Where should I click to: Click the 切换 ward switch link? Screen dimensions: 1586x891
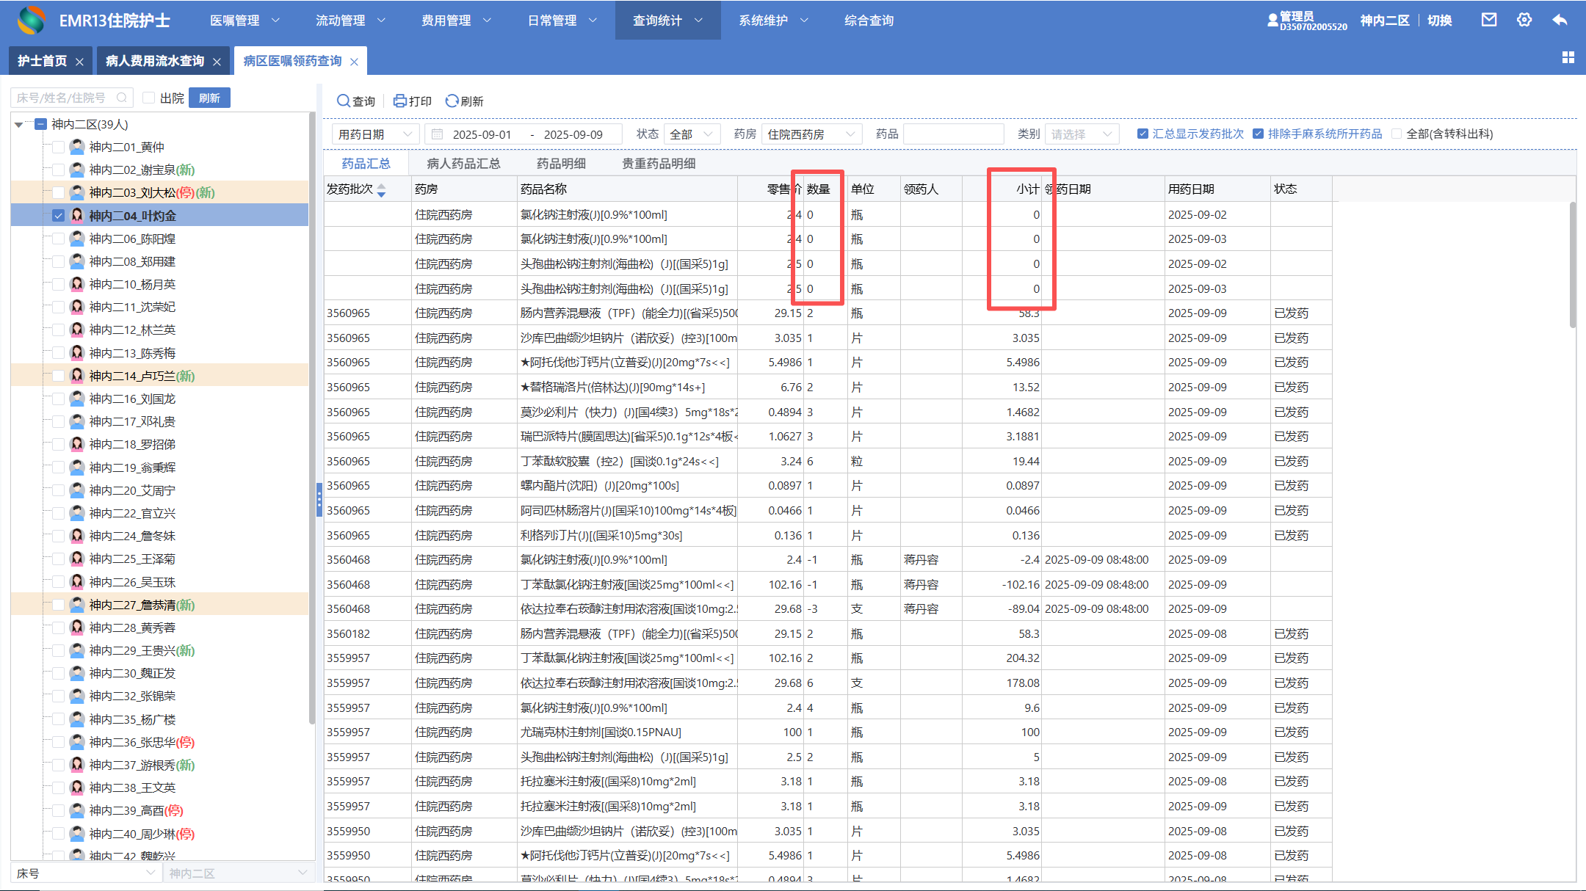click(x=1439, y=21)
